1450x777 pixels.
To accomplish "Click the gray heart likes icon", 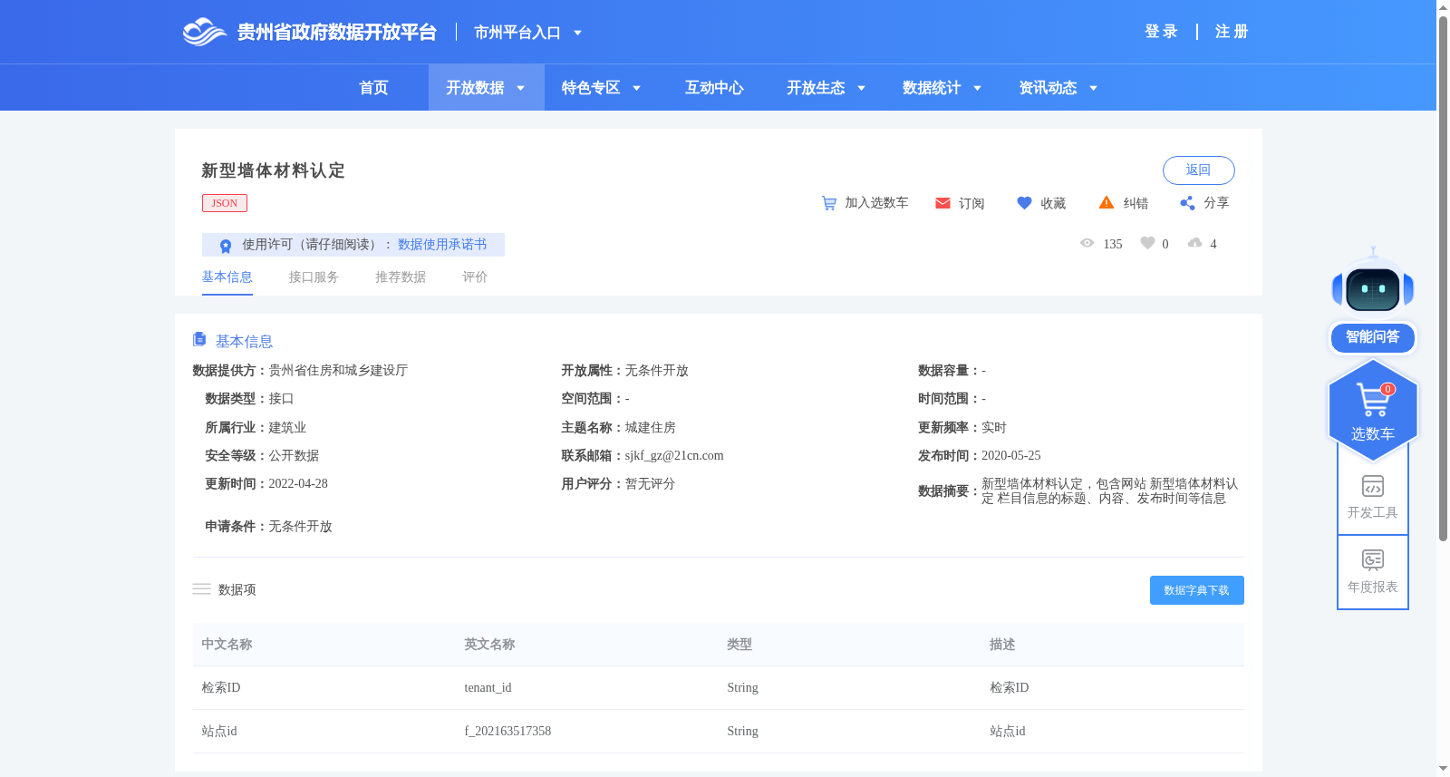I will coord(1147,243).
